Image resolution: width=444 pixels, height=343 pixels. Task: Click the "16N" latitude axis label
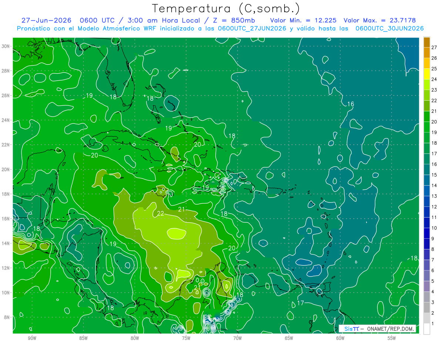pyautogui.click(x=6, y=219)
